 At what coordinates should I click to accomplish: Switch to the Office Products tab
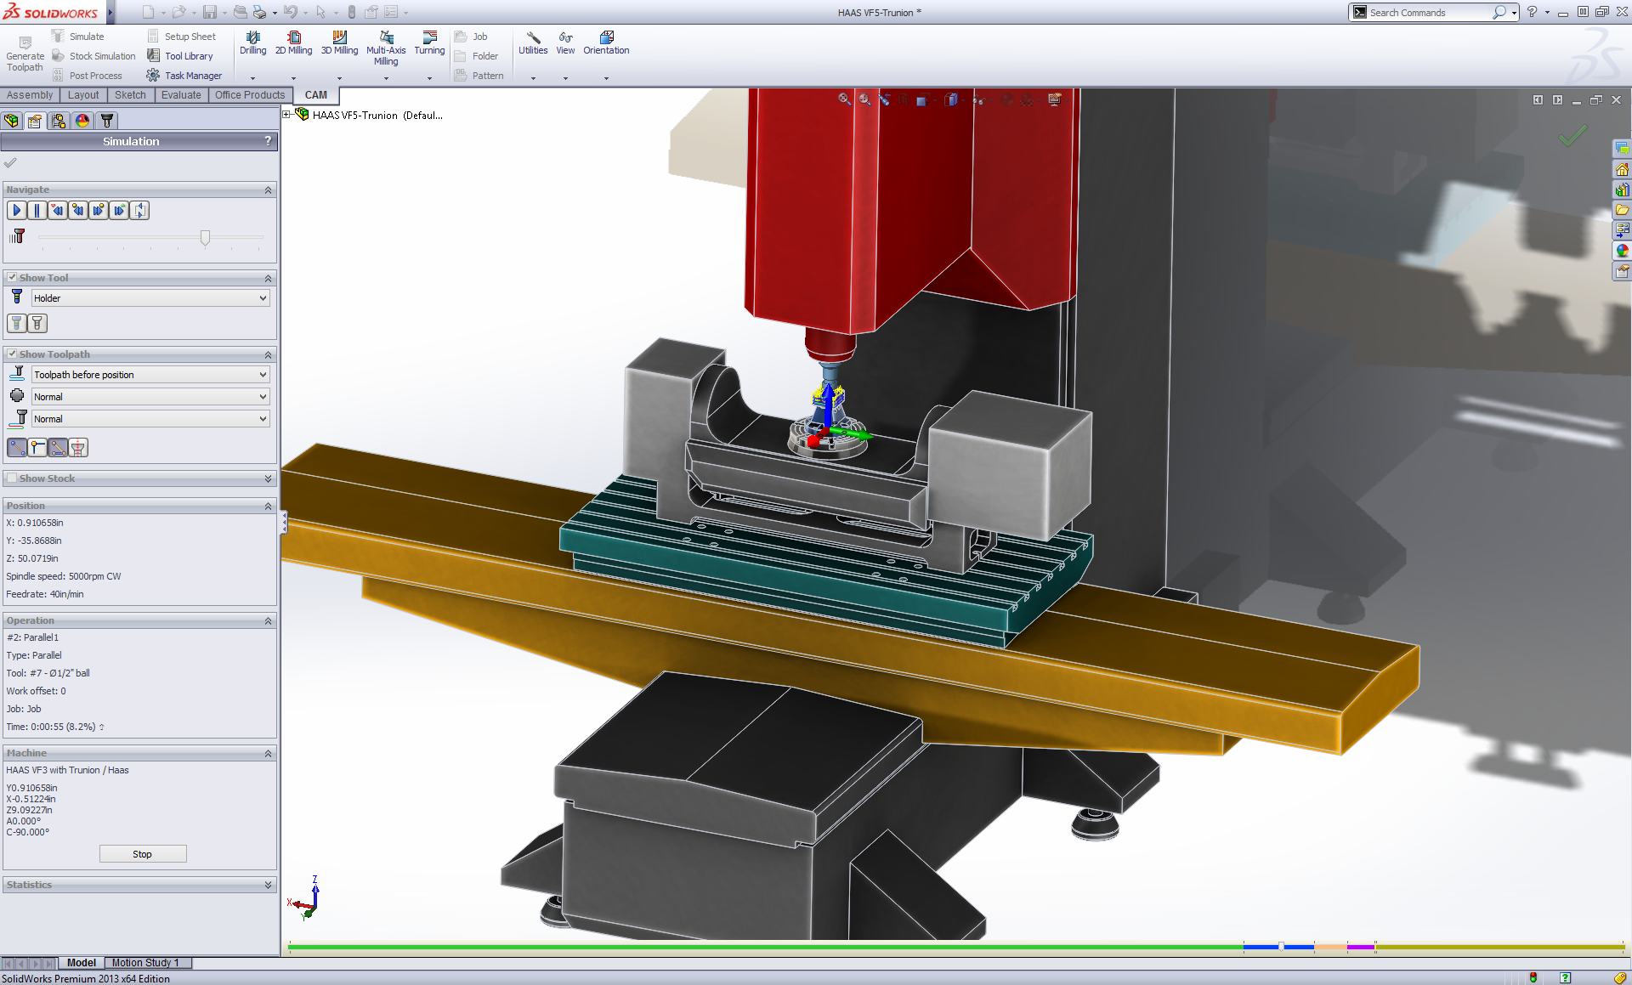click(250, 95)
